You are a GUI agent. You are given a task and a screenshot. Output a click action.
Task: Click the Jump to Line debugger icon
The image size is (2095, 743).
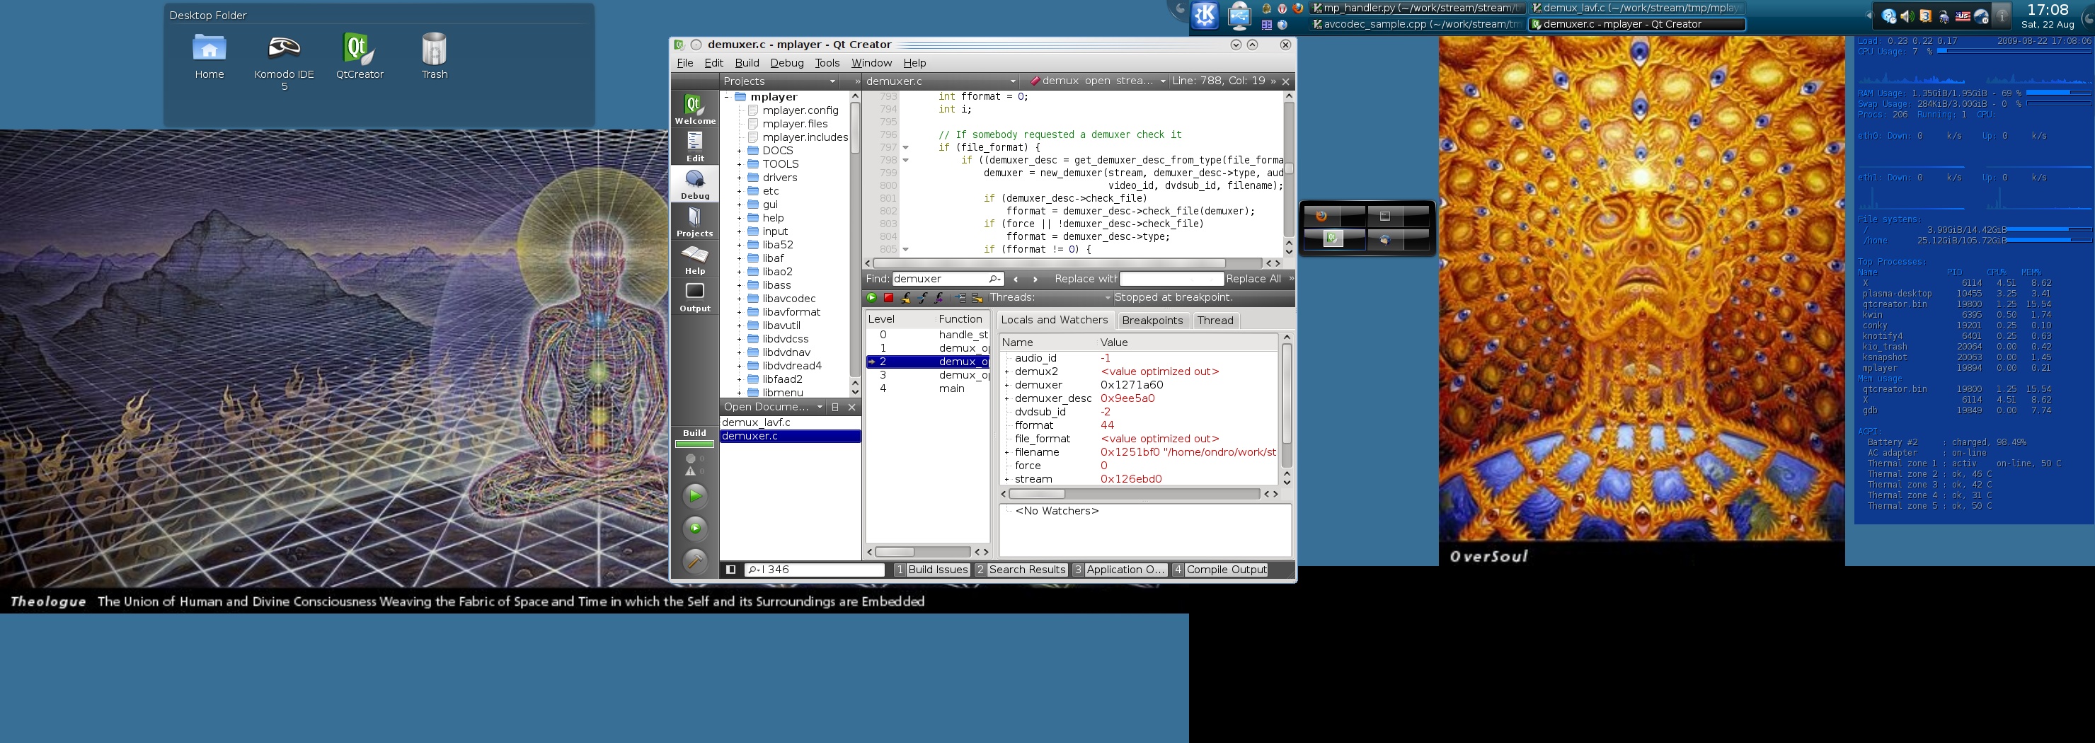tap(977, 297)
